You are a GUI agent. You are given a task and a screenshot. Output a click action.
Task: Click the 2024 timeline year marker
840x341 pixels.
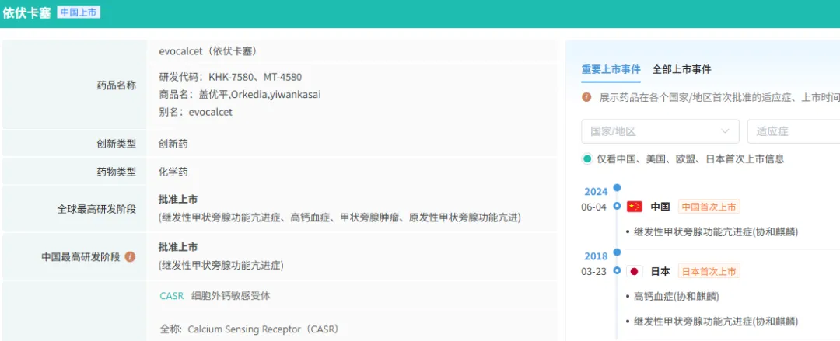tap(596, 192)
